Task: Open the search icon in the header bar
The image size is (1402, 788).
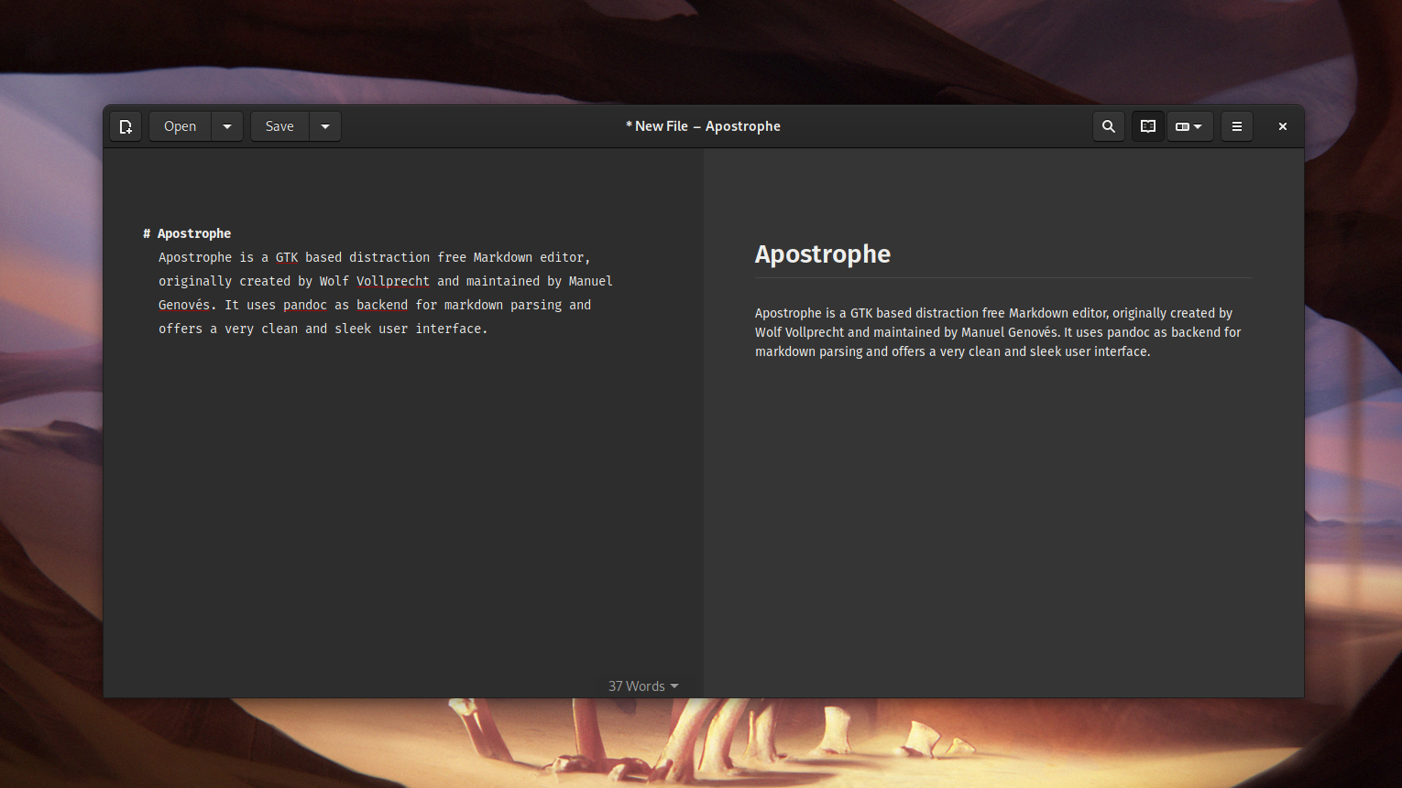Action: click(x=1108, y=126)
